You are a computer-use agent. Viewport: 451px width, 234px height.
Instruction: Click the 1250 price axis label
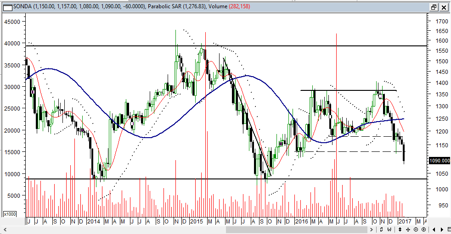442,119
